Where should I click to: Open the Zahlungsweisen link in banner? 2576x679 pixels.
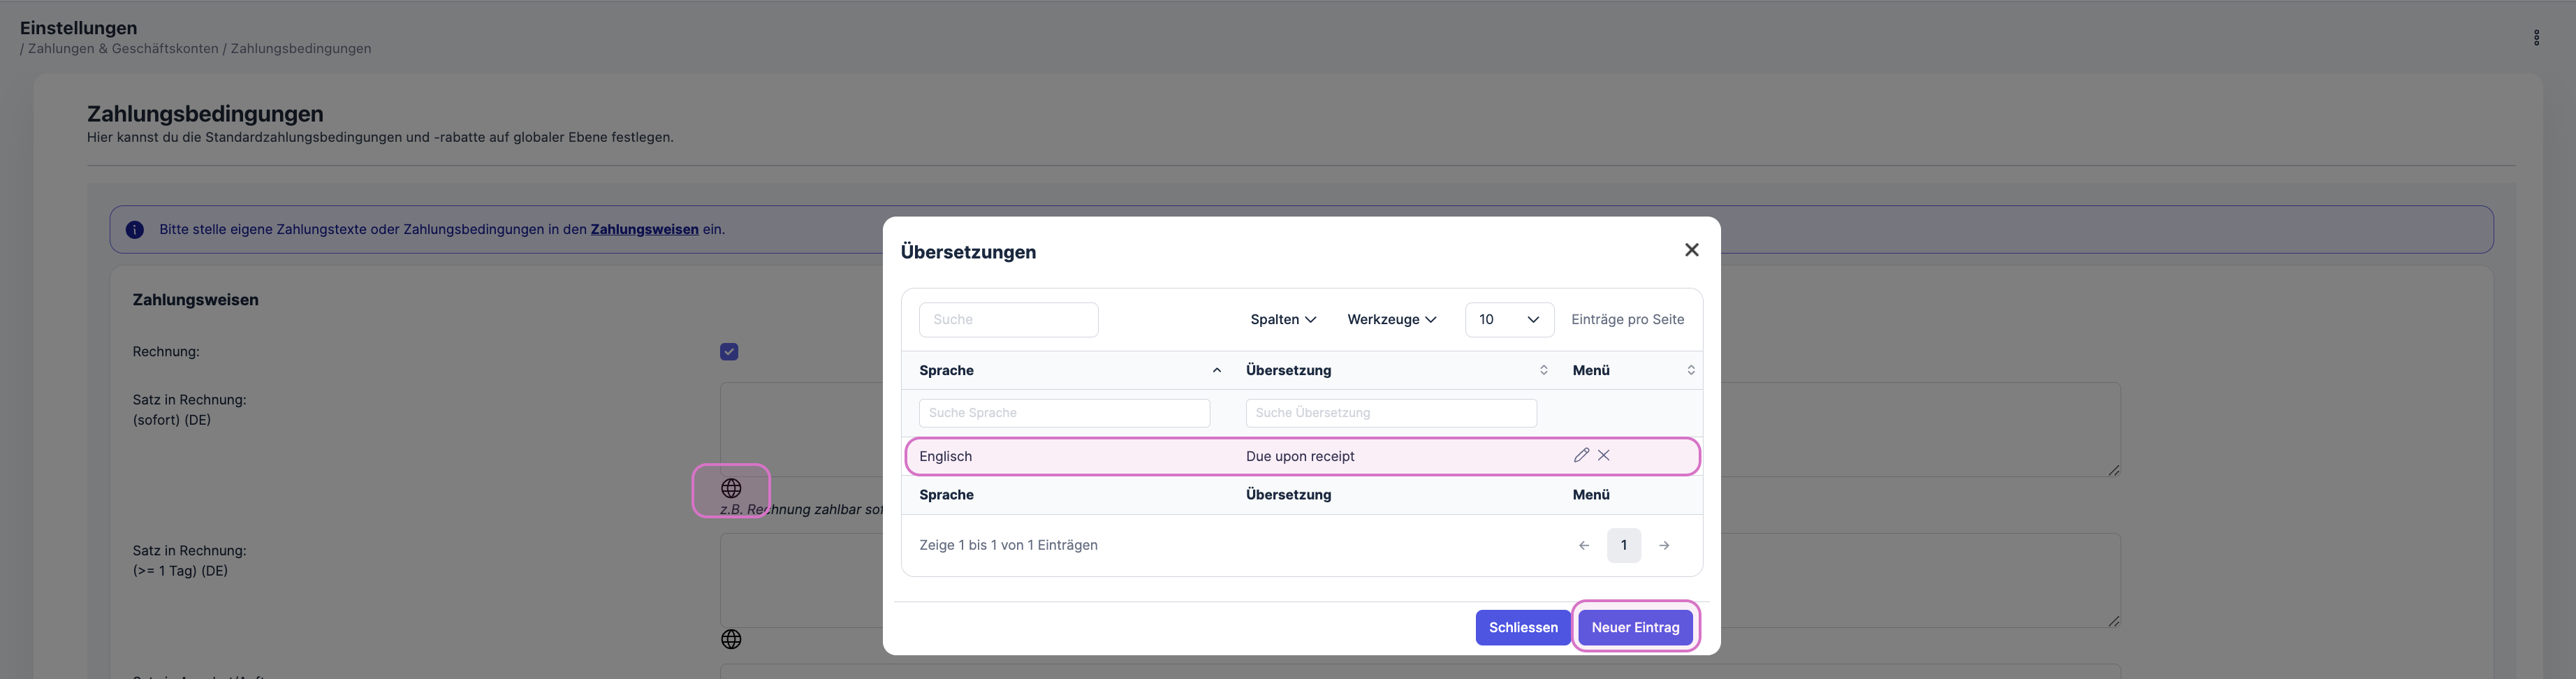(x=644, y=229)
